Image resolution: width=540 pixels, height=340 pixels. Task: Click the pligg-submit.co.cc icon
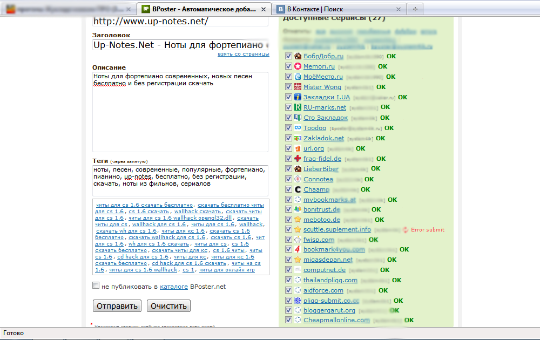(298, 300)
